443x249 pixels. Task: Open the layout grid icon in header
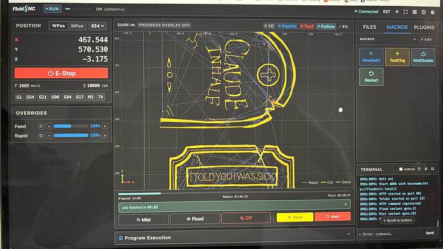pyautogui.click(x=415, y=12)
